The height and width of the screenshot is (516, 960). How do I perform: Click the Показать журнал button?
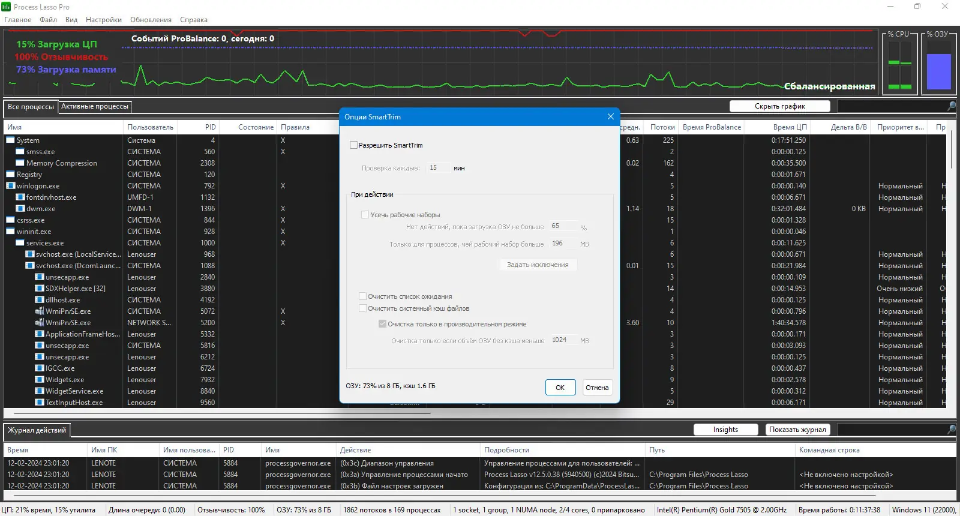[x=797, y=430]
